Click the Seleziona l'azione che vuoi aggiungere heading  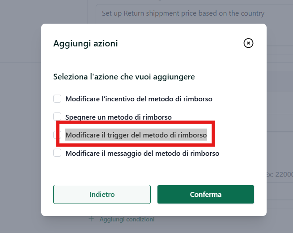pos(124,77)
